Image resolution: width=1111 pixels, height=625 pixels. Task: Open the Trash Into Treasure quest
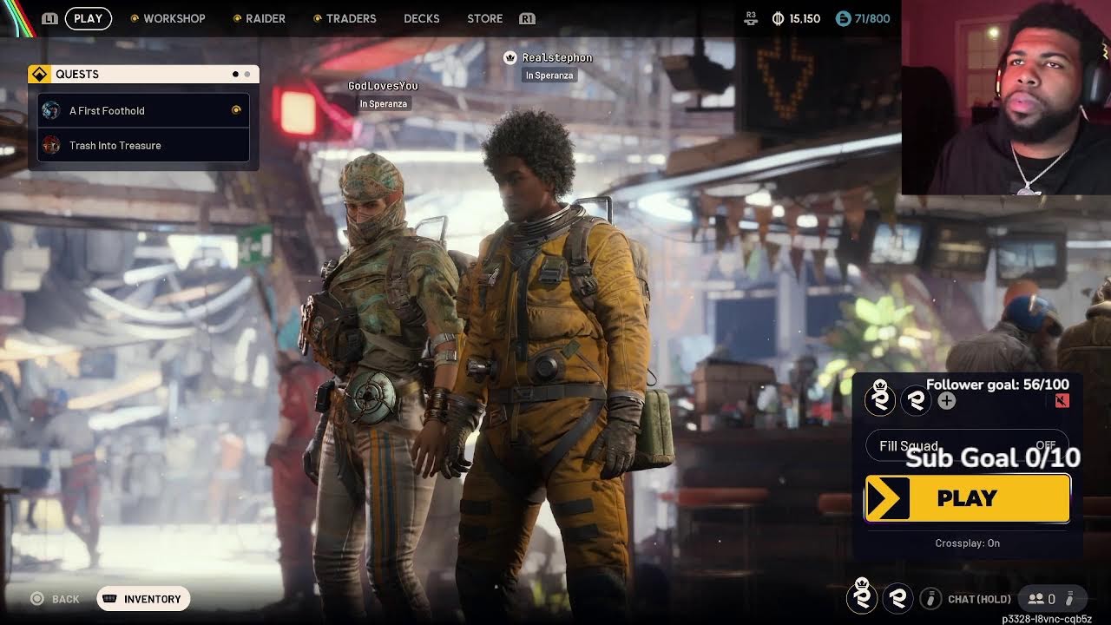click(143, 145)
